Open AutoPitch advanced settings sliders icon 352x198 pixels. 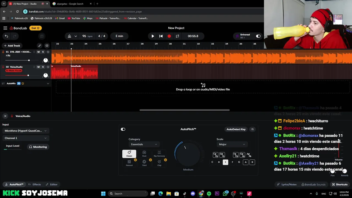coord(252,129)
